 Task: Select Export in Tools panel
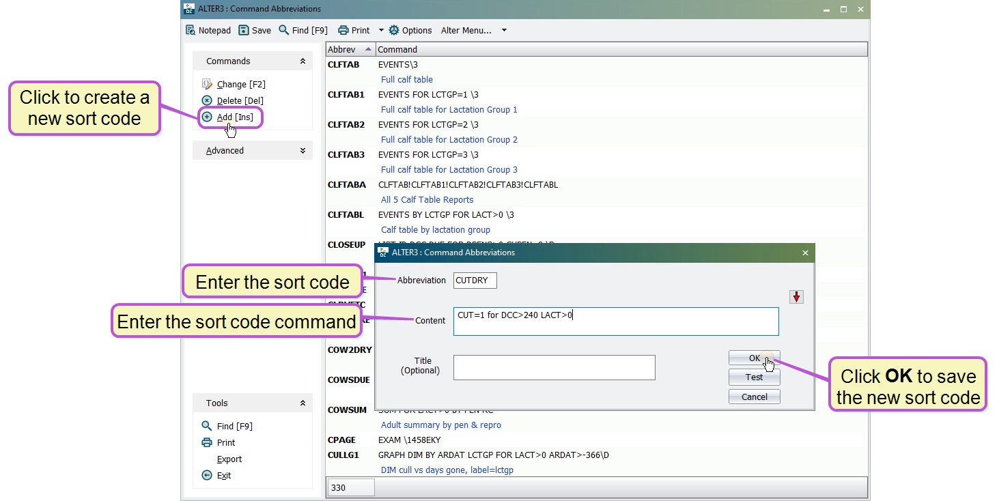click(229, 459)
